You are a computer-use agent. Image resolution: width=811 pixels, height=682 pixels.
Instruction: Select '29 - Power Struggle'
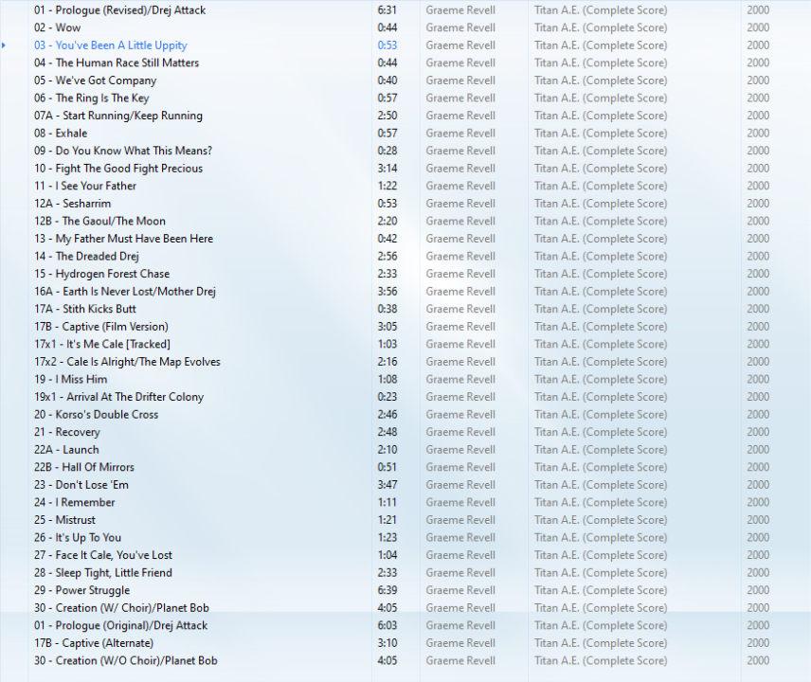(x=82, y=590)
